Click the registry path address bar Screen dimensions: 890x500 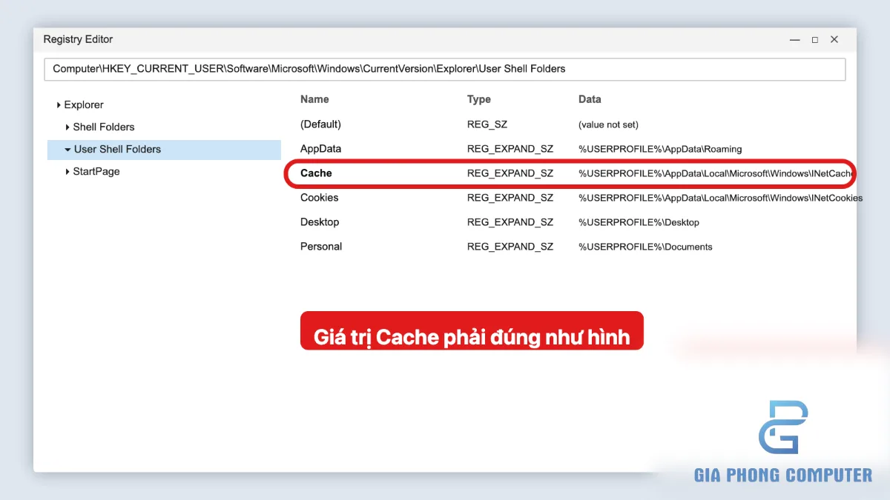[x=444, y=69]
